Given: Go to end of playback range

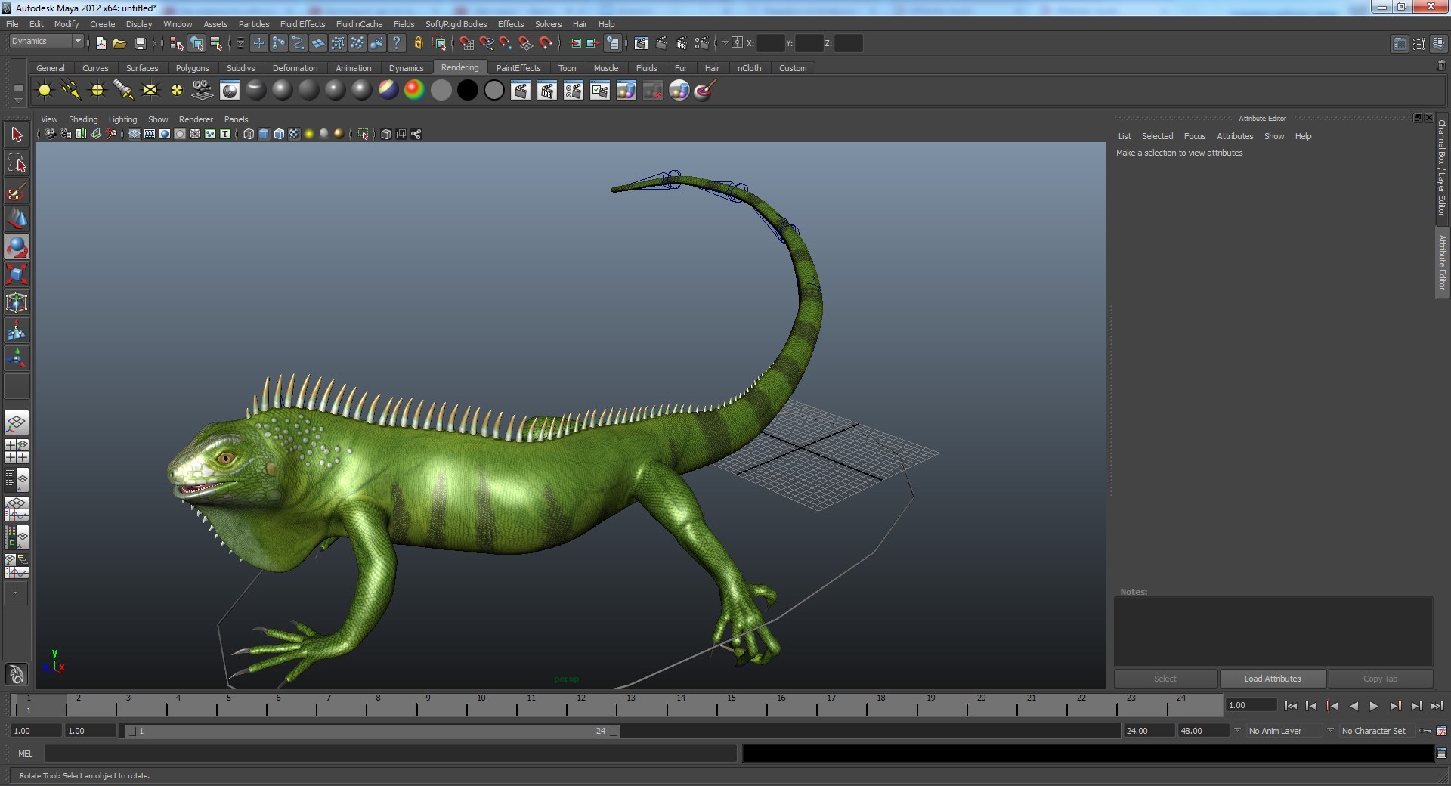Looking at the screenshot, I should 1437,706.
